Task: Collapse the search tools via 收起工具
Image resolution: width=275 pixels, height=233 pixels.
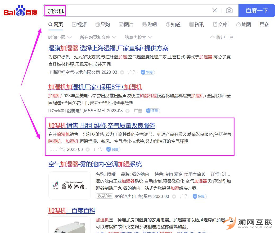Action: (x=222, y=37)
